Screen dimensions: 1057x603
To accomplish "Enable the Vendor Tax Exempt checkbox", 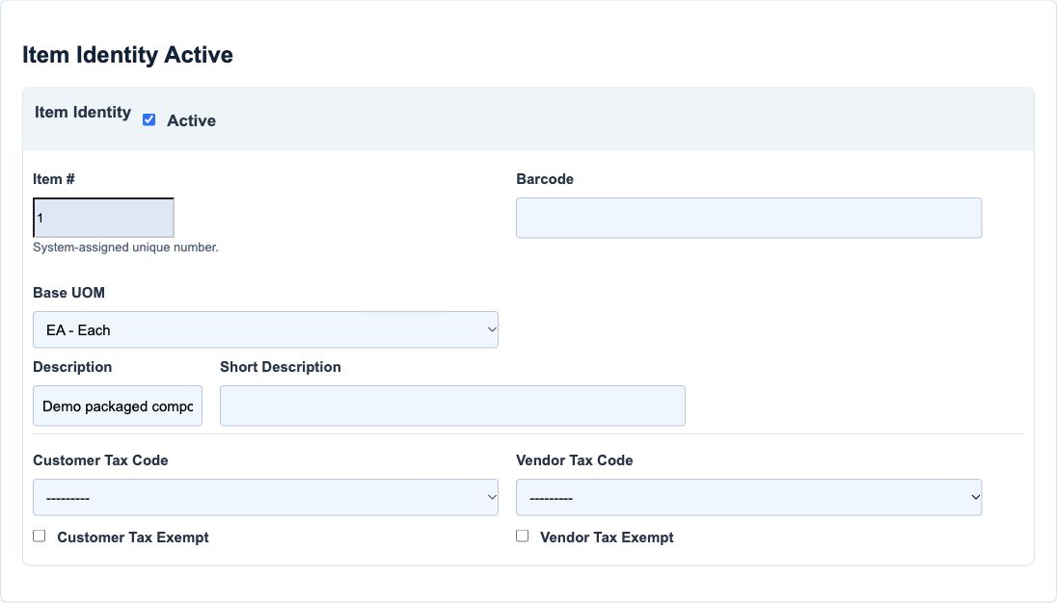I will [523, 536].
